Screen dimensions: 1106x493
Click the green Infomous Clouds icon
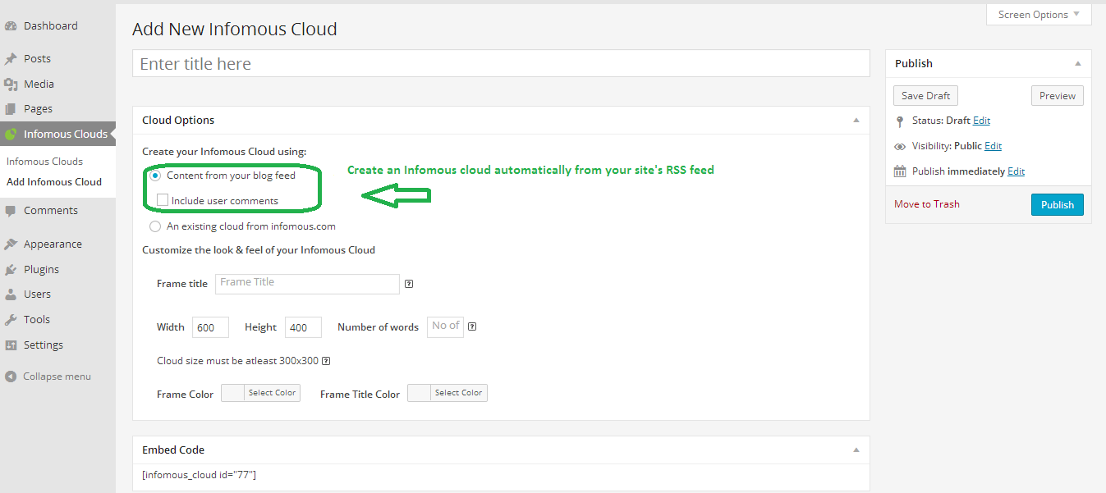[11, 134]
